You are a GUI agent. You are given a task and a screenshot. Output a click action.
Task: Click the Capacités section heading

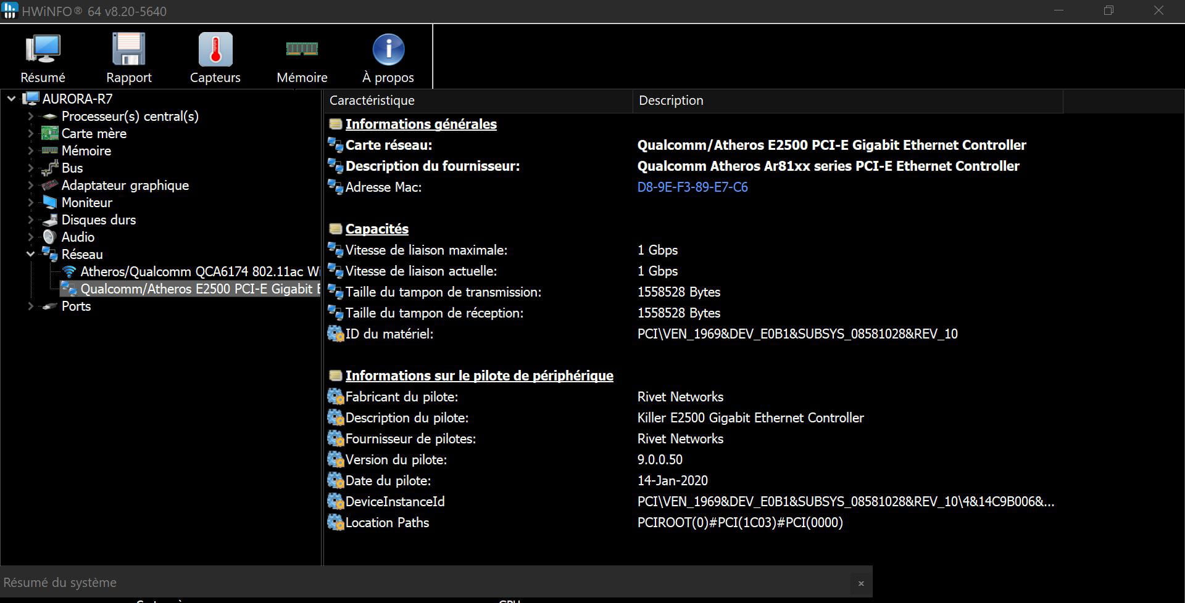(377, 229)
